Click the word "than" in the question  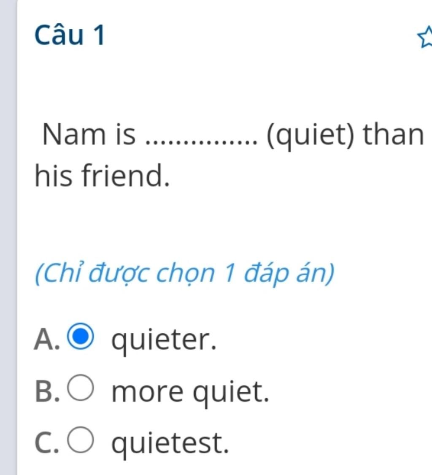(x=394, y=135)
